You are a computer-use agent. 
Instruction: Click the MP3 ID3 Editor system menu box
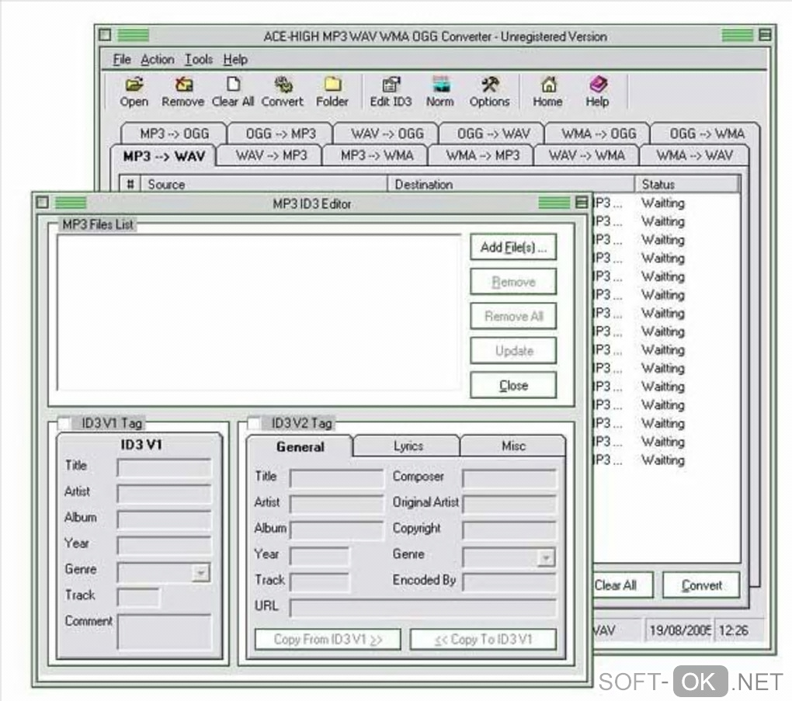43,203
